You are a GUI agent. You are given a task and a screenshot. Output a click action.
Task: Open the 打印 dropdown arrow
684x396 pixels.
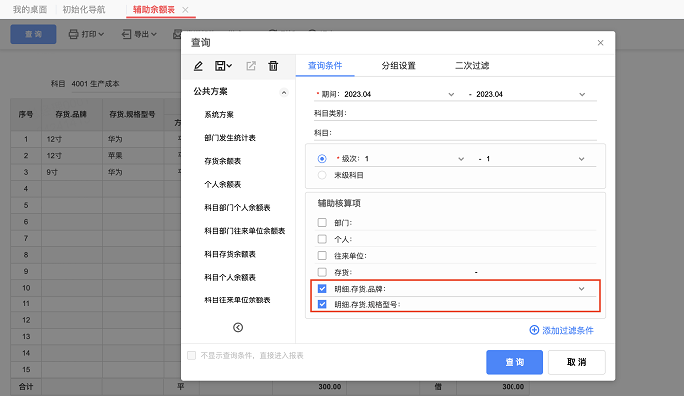tap(102, 34)
